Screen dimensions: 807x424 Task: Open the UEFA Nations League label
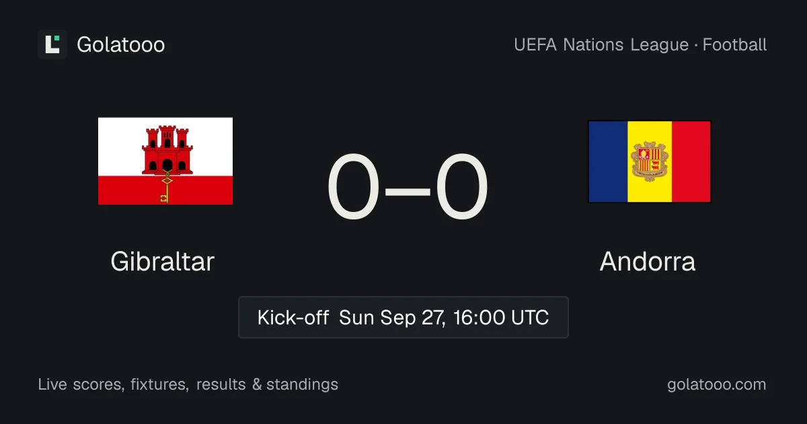[601, 45]
